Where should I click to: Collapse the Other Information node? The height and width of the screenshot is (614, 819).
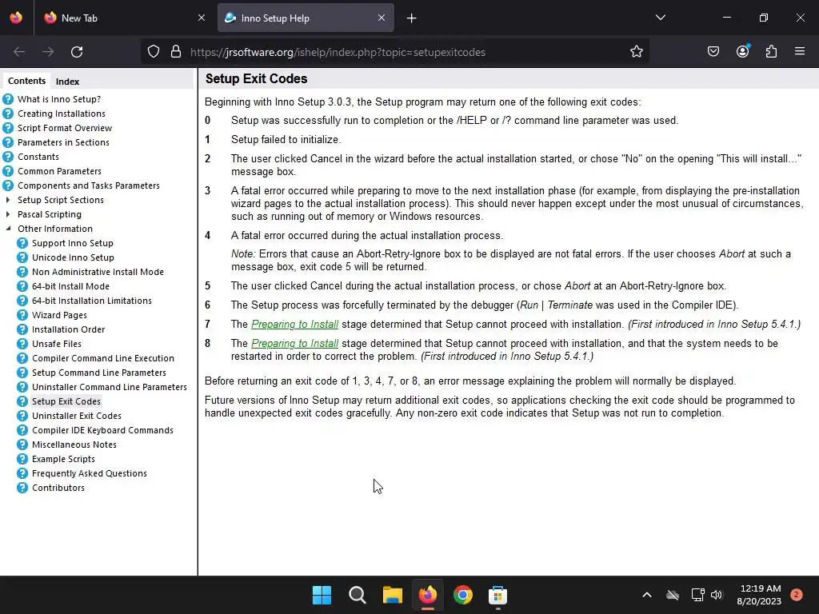(8, 229)
